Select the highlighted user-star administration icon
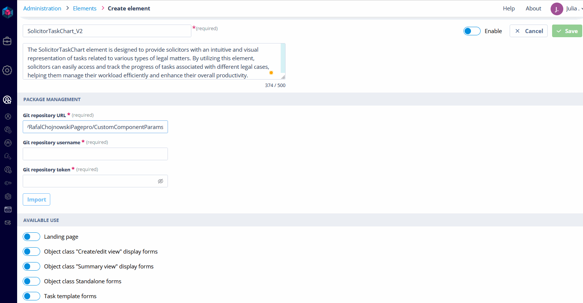583x303 pixels. [7, 100]
